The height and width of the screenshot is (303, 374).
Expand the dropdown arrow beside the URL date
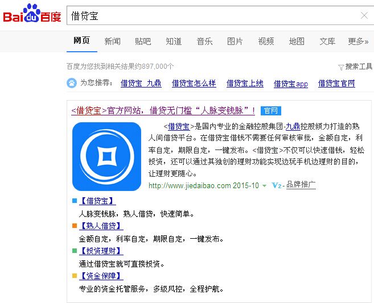pyautogui.click(x=264, y=185)
